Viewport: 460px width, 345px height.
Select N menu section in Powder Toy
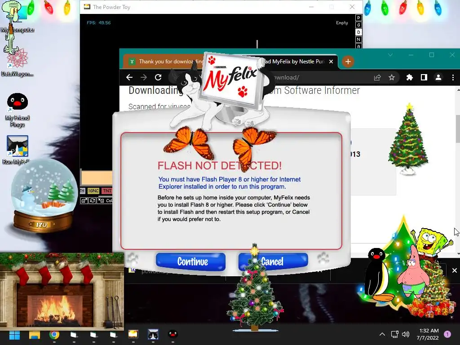click(358, 40)
